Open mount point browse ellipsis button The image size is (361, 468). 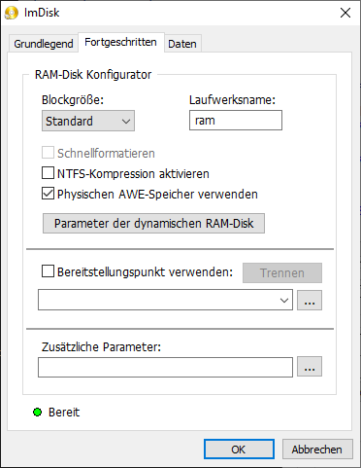(310, 301)
